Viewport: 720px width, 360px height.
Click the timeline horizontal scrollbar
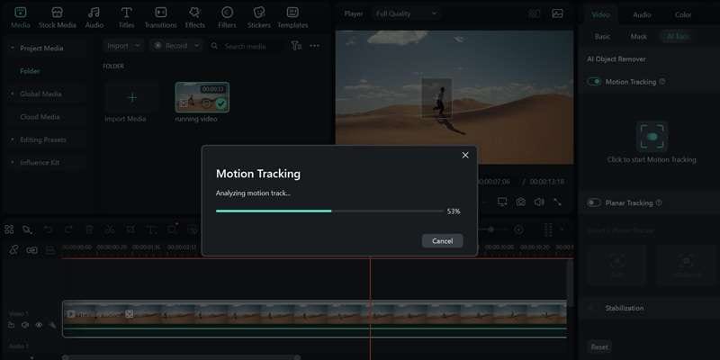(x=183, y=356)
